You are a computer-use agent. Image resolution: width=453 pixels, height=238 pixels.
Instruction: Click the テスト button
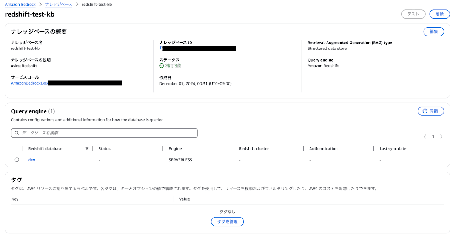[413, 14]
